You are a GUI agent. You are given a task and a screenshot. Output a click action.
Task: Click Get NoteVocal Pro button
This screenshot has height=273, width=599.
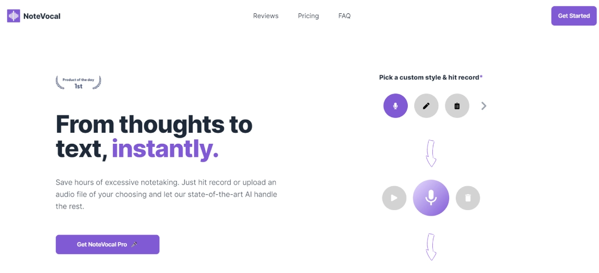click(x=107, y=245)
